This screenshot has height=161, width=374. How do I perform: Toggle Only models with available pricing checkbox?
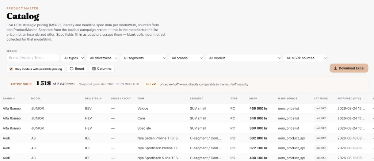[11, 69]
